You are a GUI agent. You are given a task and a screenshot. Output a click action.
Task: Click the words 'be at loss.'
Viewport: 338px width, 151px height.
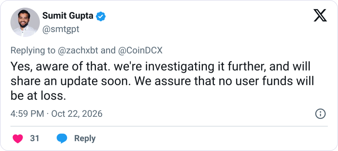tap(38, 96)
